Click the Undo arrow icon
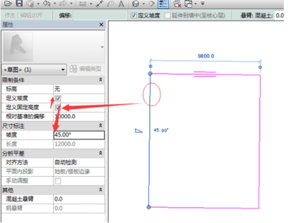This screenshot has width=288, height=223. 47,3
